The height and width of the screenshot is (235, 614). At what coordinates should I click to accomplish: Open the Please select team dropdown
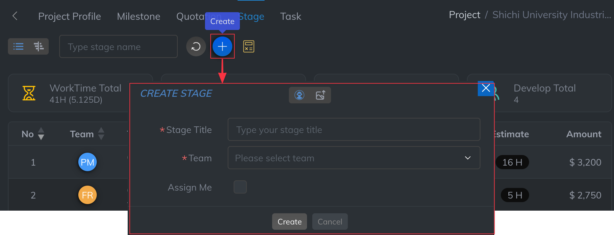[354, 158]
